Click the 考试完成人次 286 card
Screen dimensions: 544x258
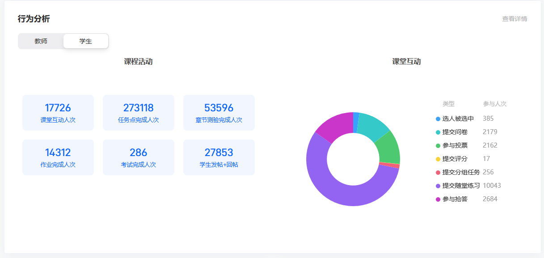pos(139,157)
